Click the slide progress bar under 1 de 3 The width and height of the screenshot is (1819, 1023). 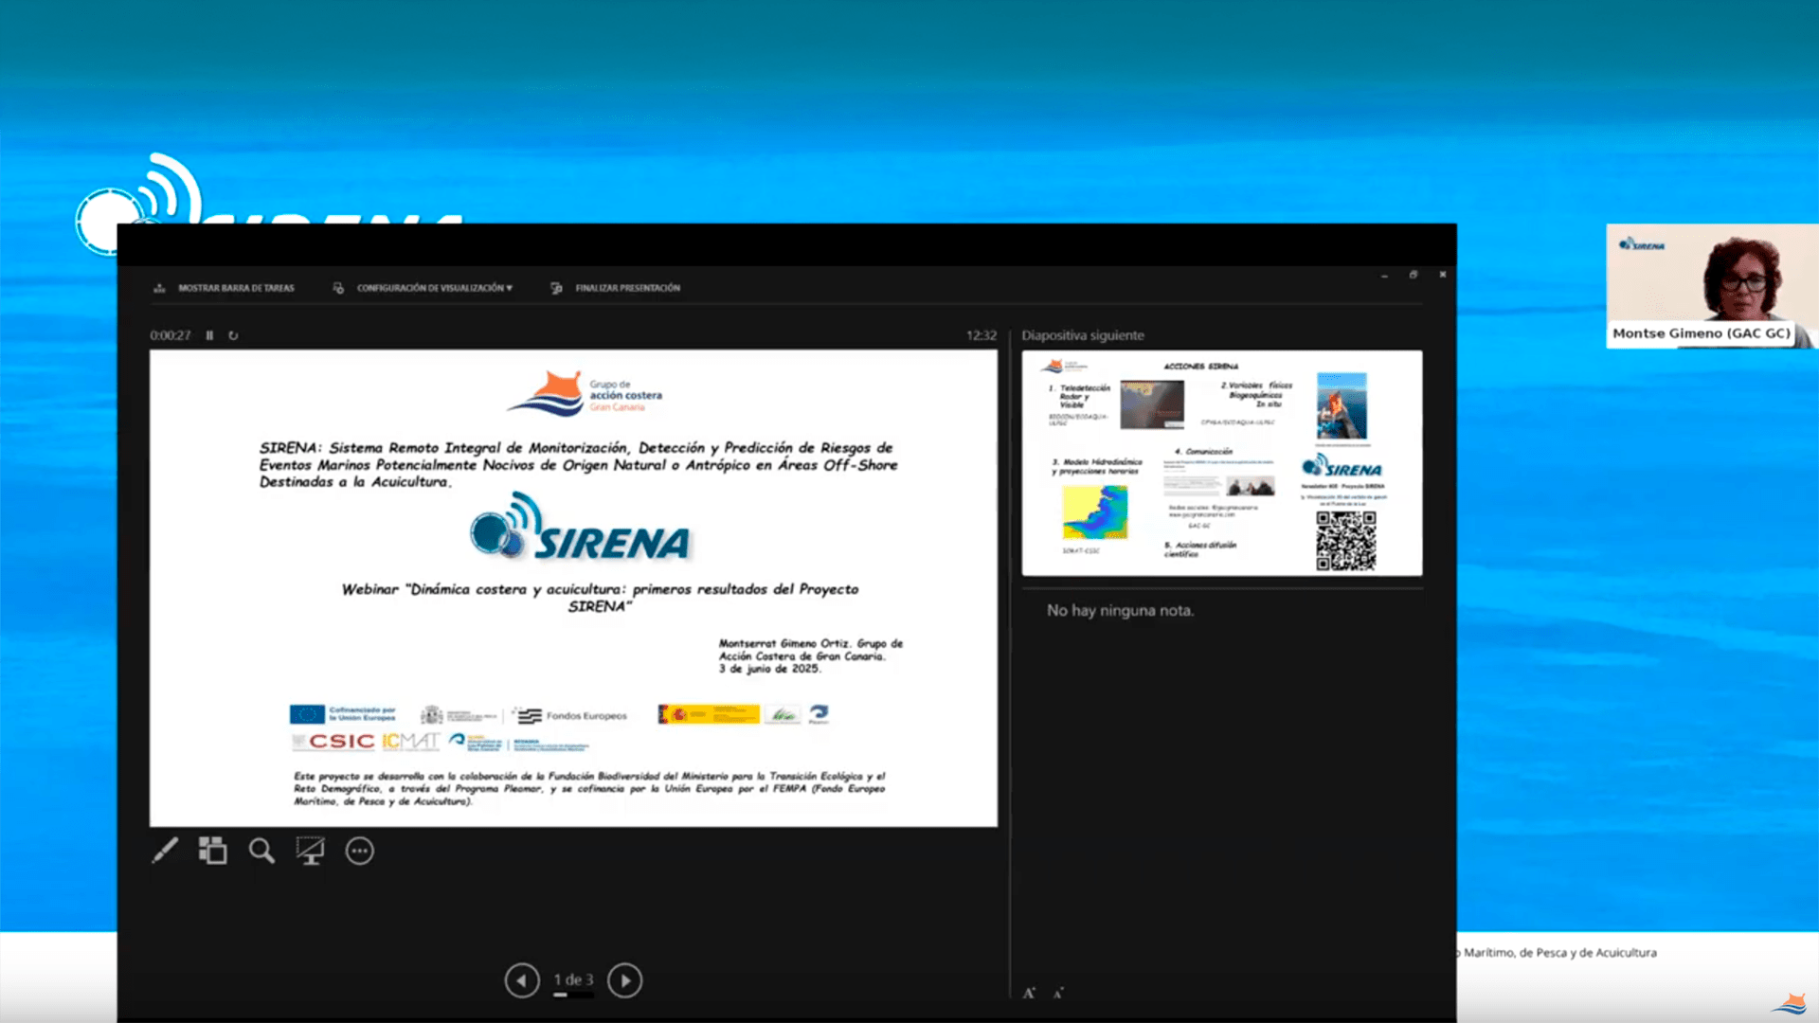coord(573,996)
